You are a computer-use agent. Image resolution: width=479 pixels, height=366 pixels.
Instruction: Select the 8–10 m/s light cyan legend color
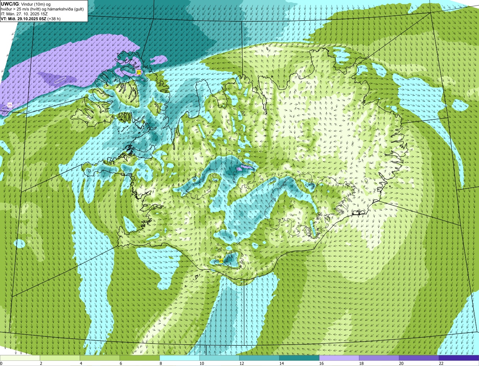click(180, 358)
